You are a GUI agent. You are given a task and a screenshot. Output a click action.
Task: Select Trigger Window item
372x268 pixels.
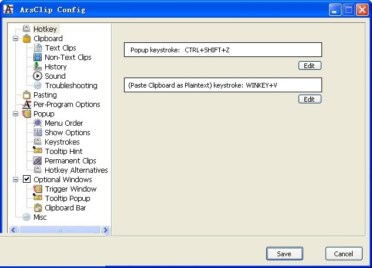click(71, 189)
